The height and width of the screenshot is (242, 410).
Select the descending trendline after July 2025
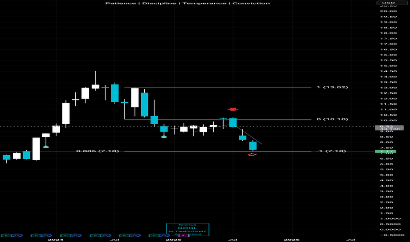[249, 135]
